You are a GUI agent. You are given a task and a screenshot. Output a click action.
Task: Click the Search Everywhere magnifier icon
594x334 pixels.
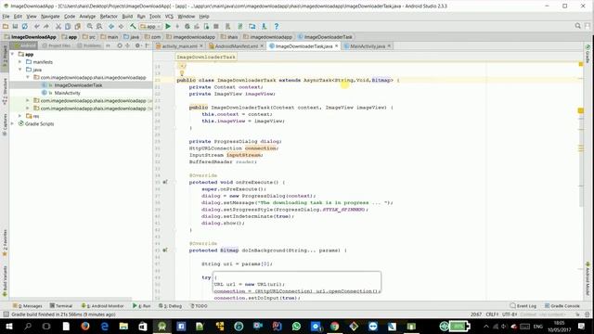tap(577, 26)
